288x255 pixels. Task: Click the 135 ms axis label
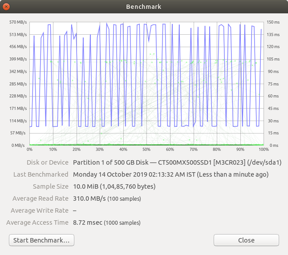tap(273, 35)
